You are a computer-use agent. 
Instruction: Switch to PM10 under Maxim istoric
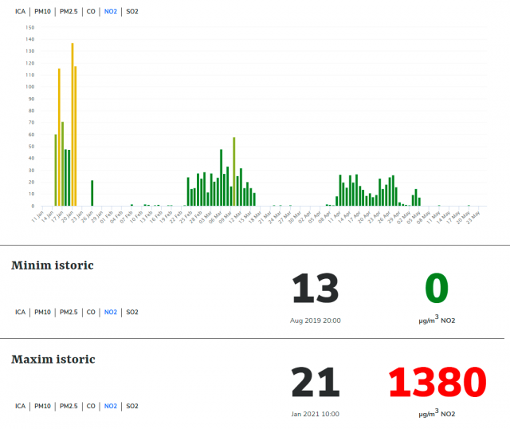tap(43, 406)
